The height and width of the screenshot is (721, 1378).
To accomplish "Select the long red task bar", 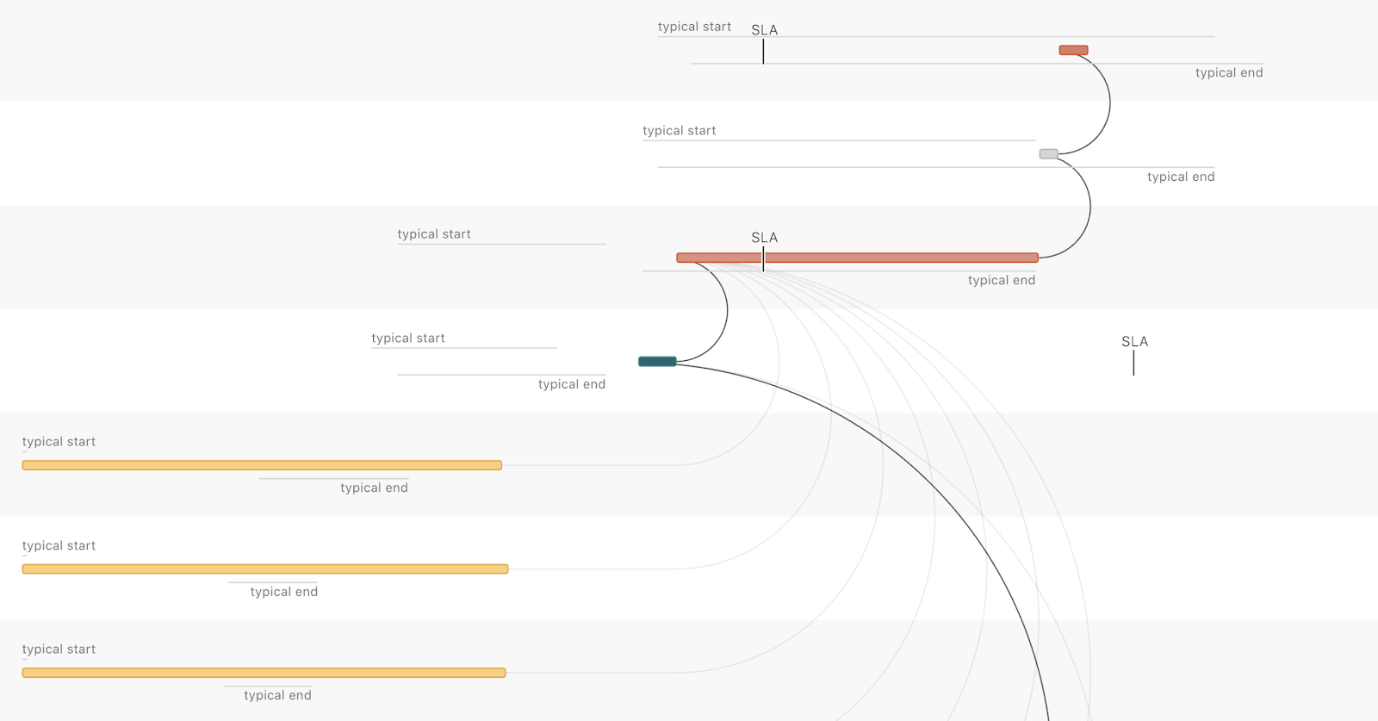I will (x=857, y=258).
